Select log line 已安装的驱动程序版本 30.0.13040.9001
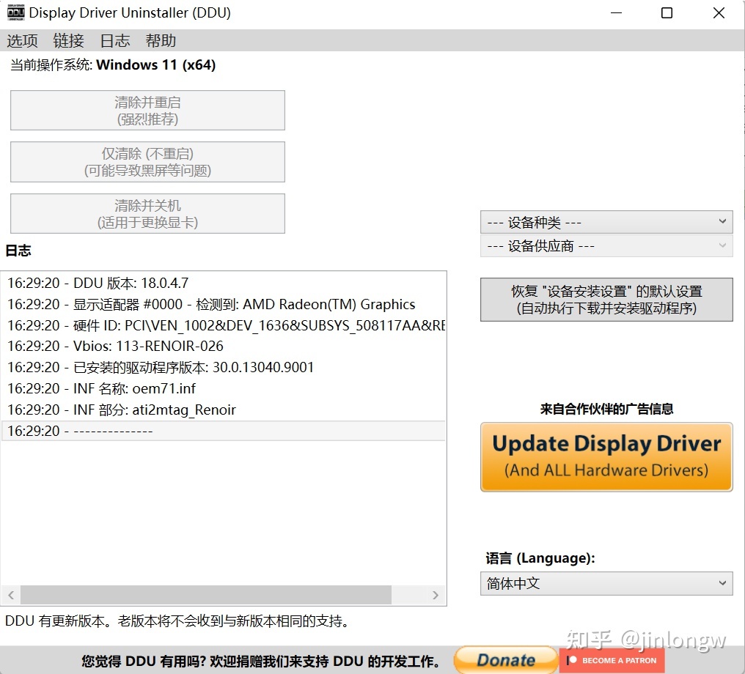The image size is (745, 674). tap(224, 367)
